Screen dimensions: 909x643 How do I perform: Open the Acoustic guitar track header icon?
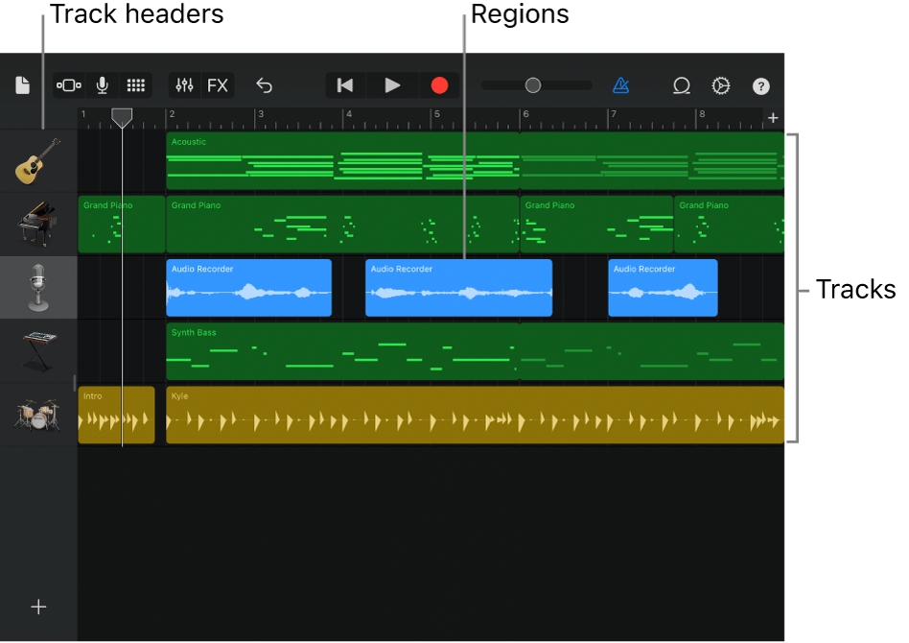point(38,159)
